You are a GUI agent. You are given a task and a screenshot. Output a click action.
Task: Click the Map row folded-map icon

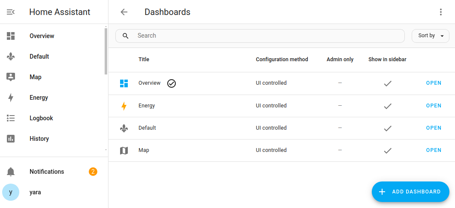[x=124, y=151]
